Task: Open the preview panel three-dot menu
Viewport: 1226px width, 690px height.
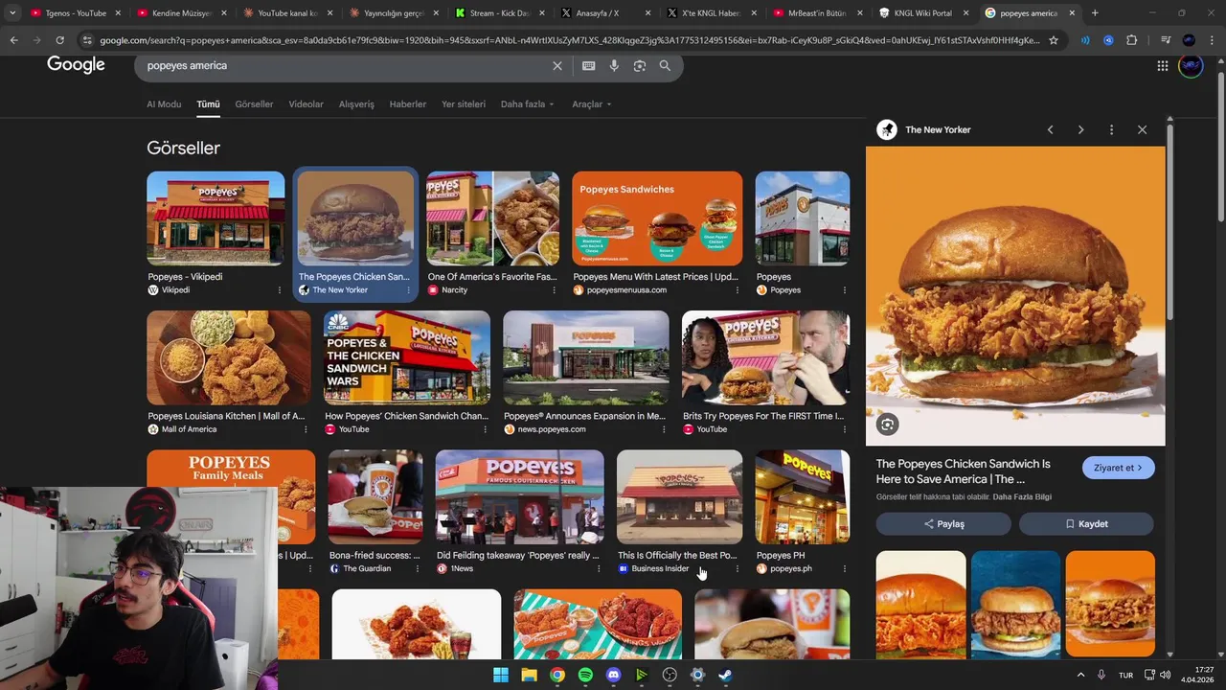Action: click(x=1111, y=129)
